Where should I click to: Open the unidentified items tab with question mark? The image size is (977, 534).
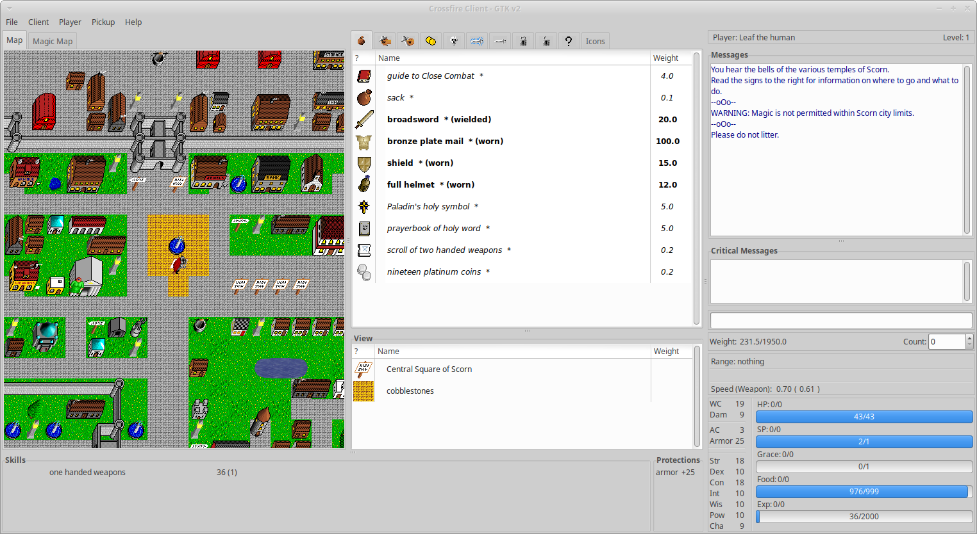click(x=569, y=41)
